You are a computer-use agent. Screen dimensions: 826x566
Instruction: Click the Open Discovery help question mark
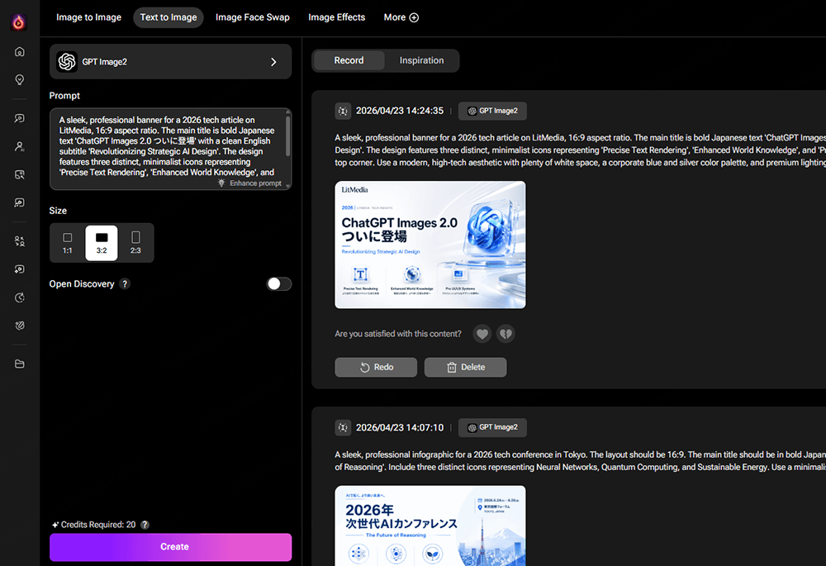tap(125, 284)
